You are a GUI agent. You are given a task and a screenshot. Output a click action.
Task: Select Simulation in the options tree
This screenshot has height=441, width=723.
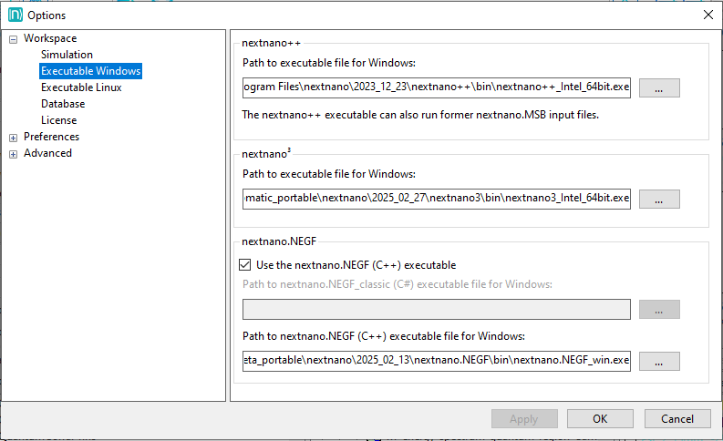pyautogui.click(x=67, y=55)
